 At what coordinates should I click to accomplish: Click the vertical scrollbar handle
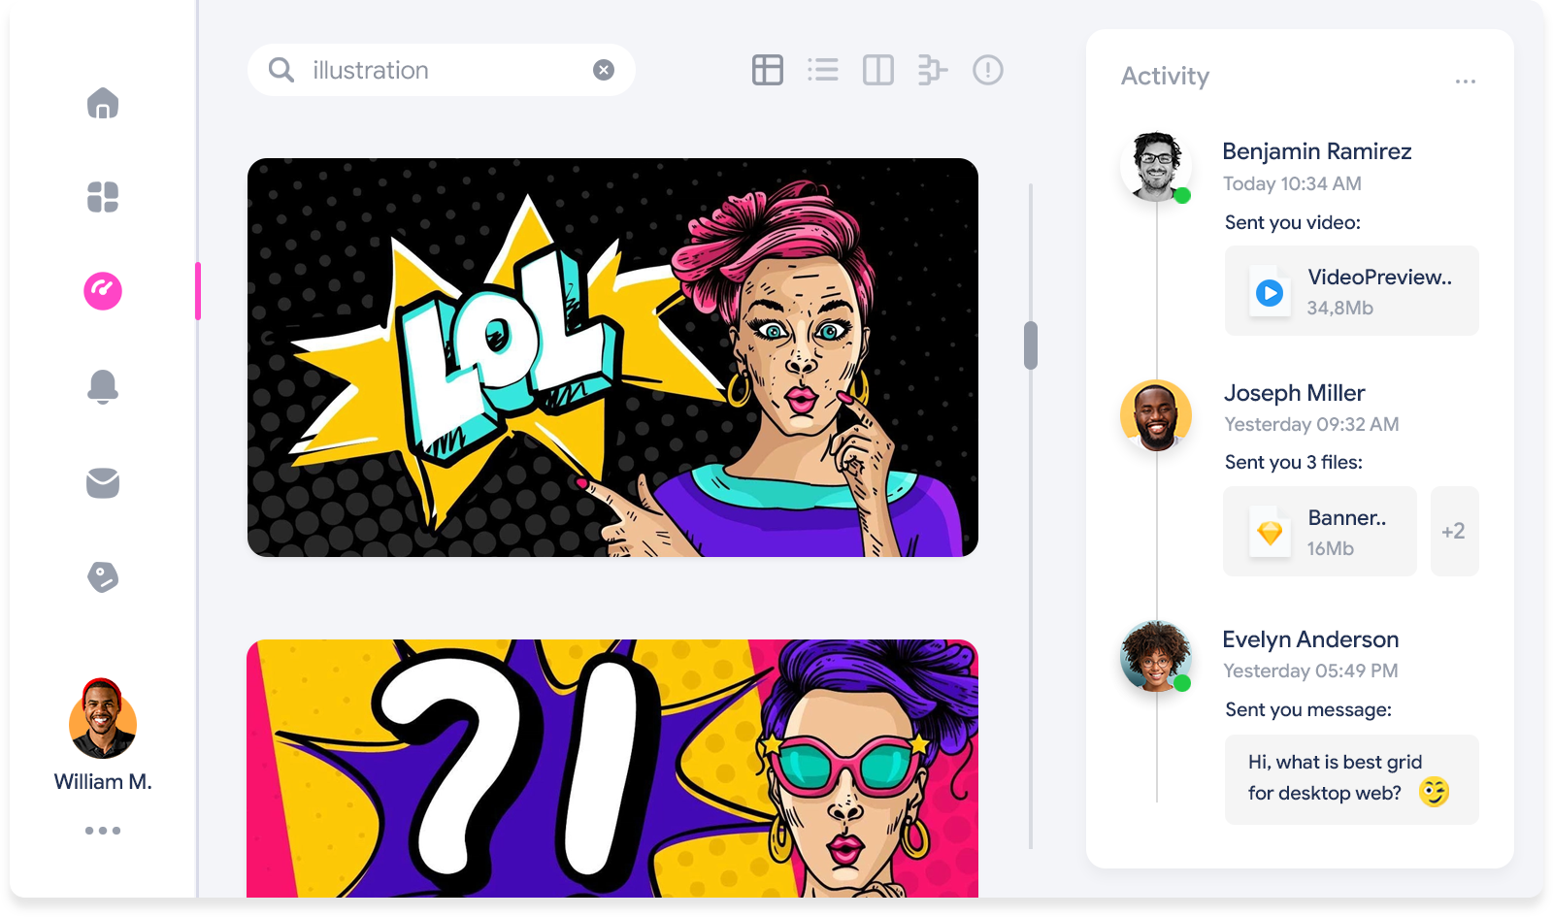point(1031,345)
